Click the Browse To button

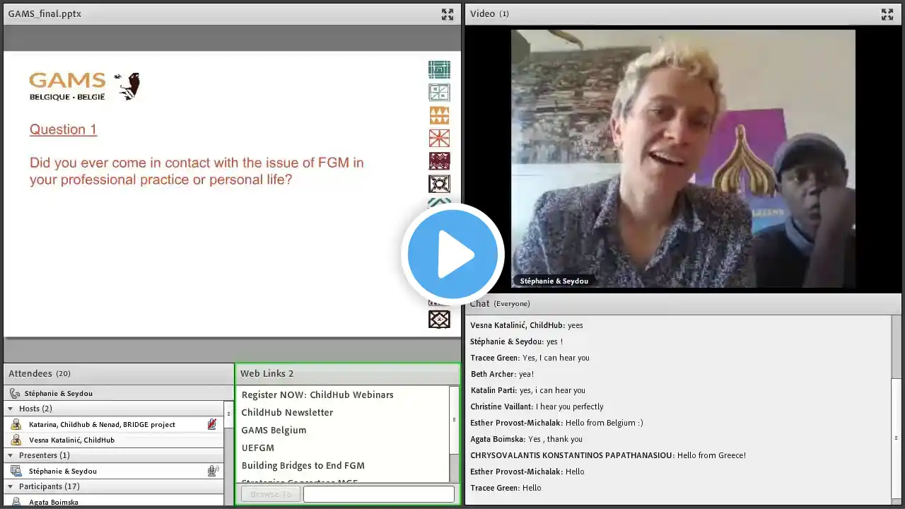tap(270, 494)
